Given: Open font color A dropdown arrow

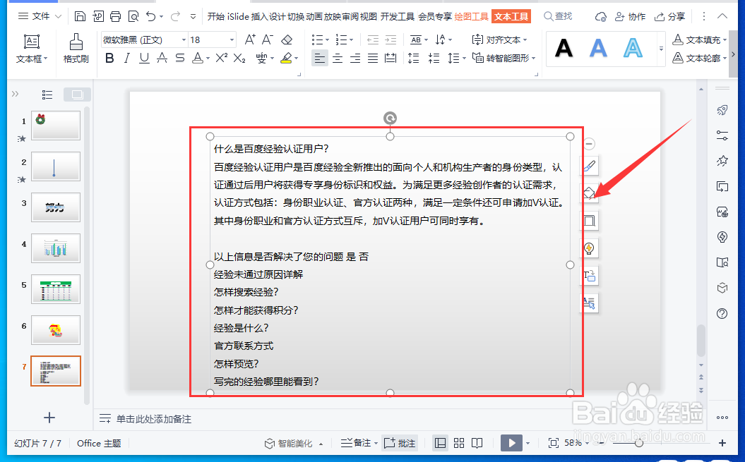Looking at the screenshot, I should point(208,59).
